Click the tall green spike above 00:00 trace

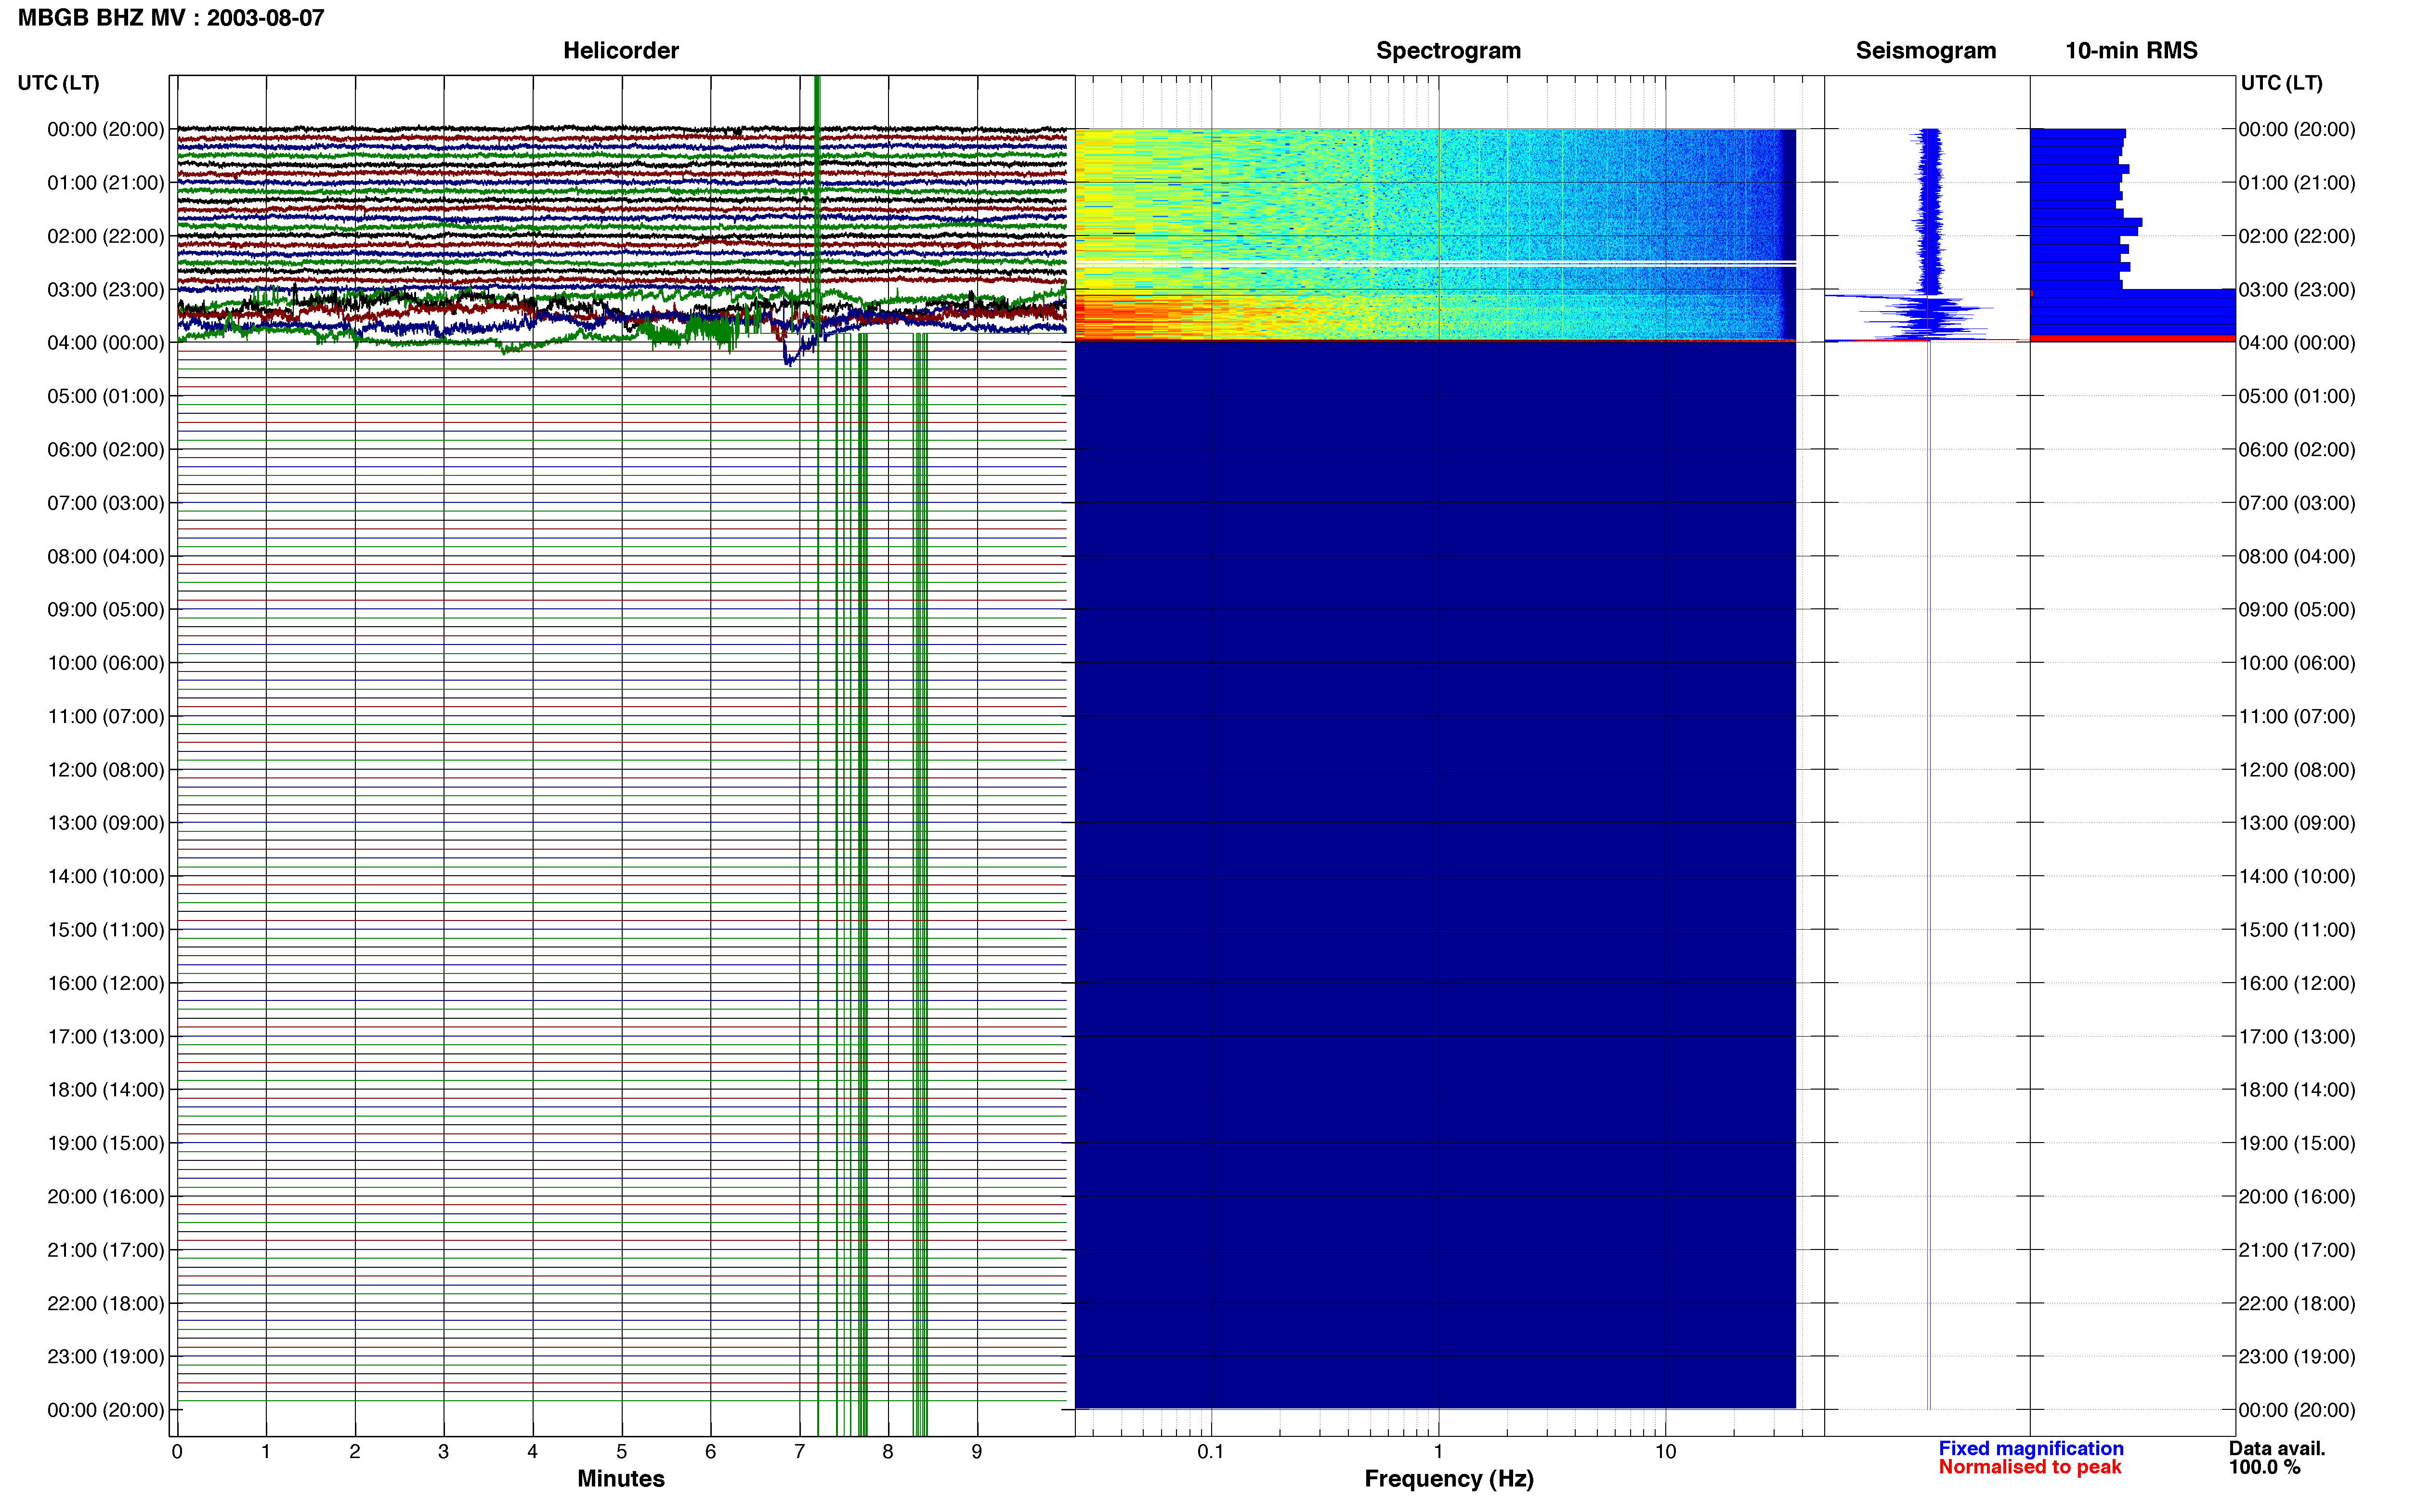pos(817,101)
